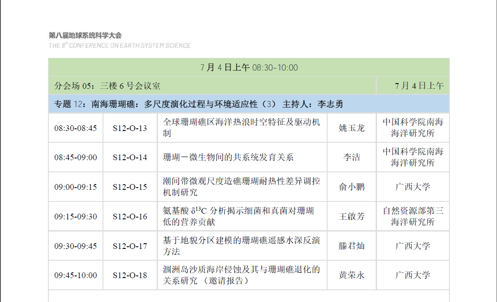Click the talk title starting with '氨基酸 δ13C'
Viewport: 497px width, 302px height.
[x=238, y=216]
